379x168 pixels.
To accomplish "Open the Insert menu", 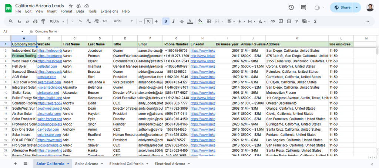I will (52, 11).
